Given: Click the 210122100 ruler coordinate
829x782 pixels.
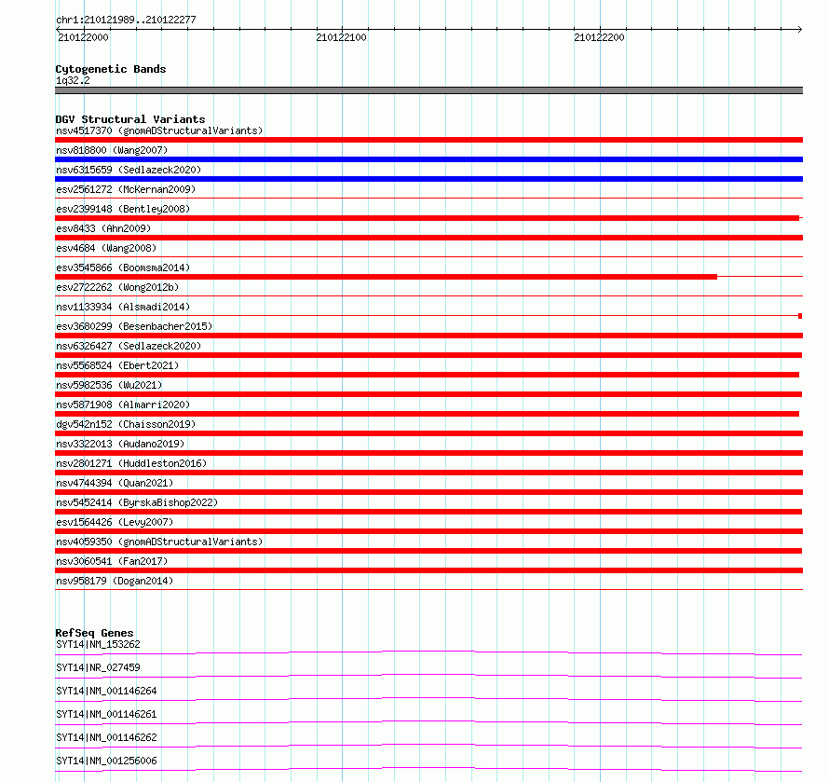Looking at the screenshot, I should click(x=341, y=37).
